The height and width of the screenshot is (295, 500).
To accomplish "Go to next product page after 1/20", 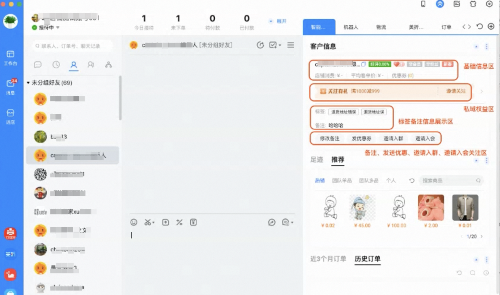I will (482, 237).
